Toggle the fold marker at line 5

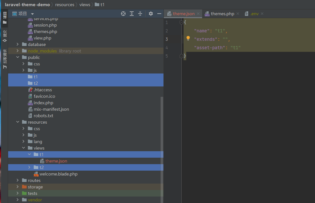tap(181, 56)
